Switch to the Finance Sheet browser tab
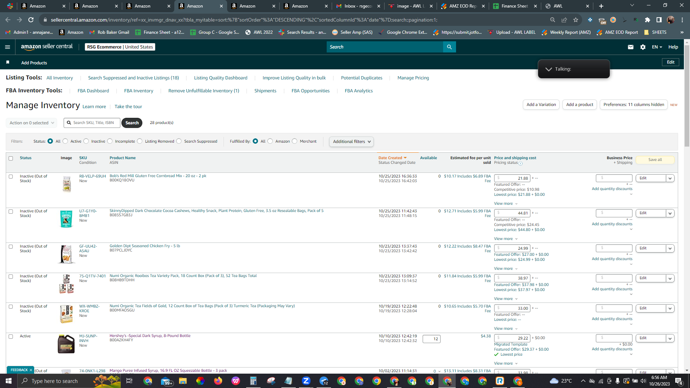 point(515,6)
